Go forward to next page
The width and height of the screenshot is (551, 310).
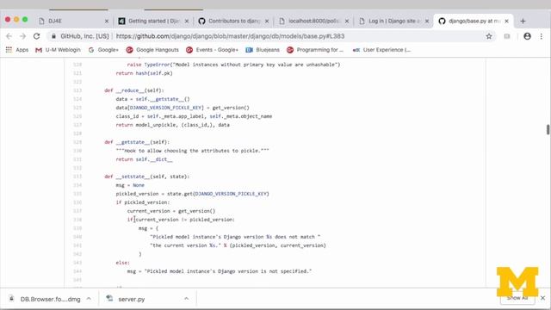(x=23, y=36)
